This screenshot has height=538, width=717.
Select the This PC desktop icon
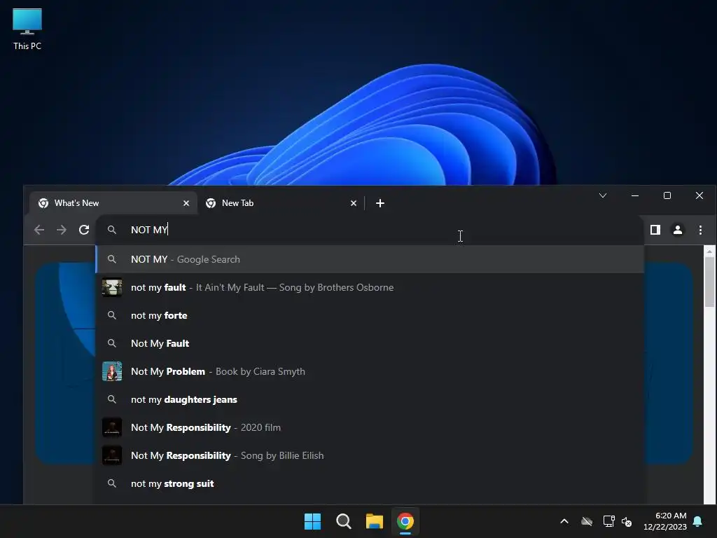(27, 29)
